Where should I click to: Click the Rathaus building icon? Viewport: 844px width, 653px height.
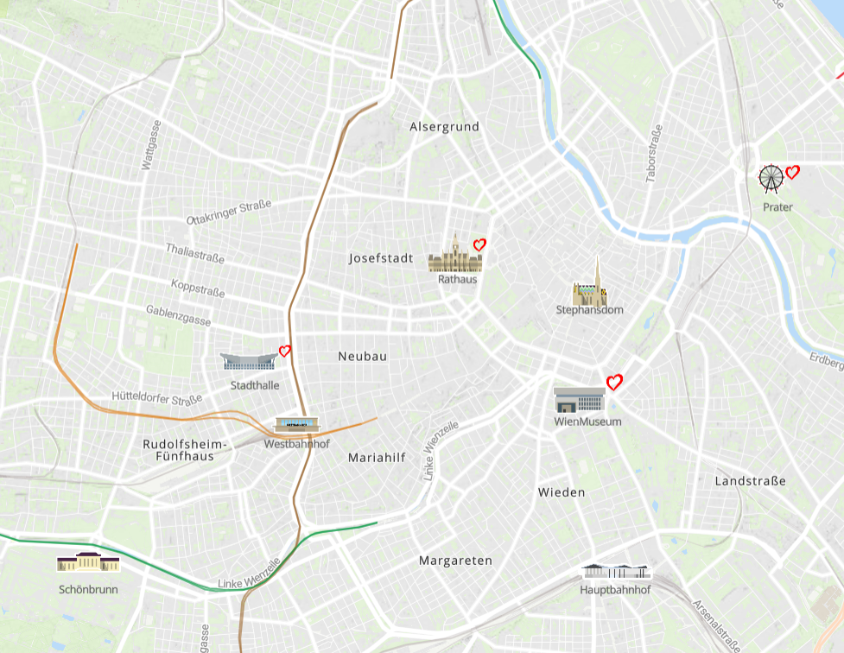455,253
